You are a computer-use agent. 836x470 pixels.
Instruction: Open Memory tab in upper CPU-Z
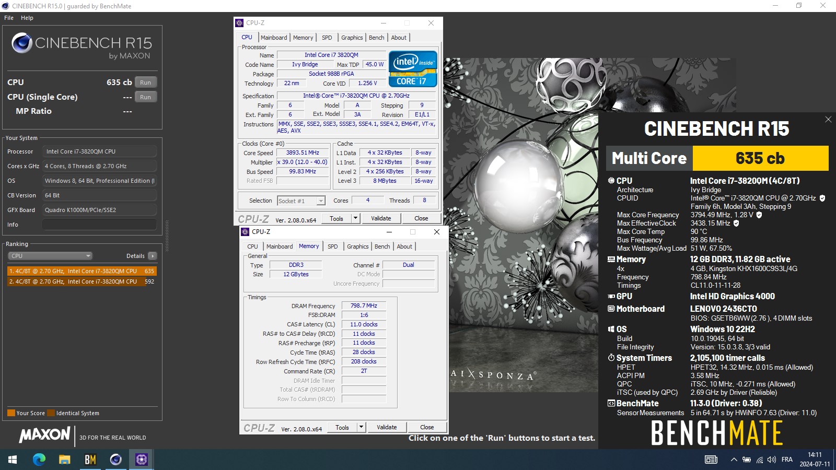pos(303,38)
